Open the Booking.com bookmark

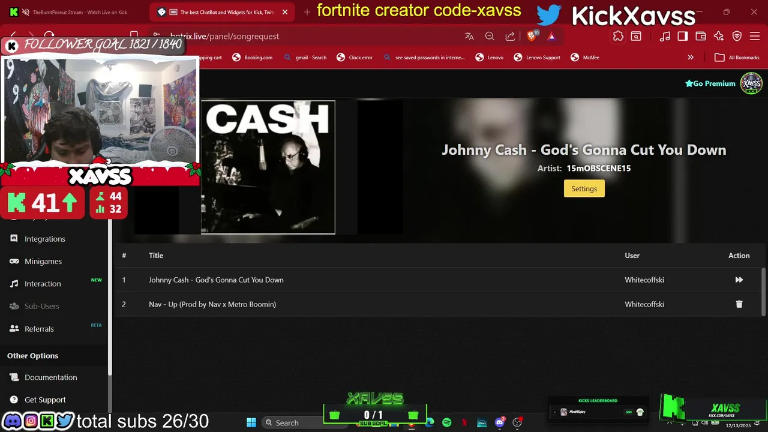(x=252, y=58)
